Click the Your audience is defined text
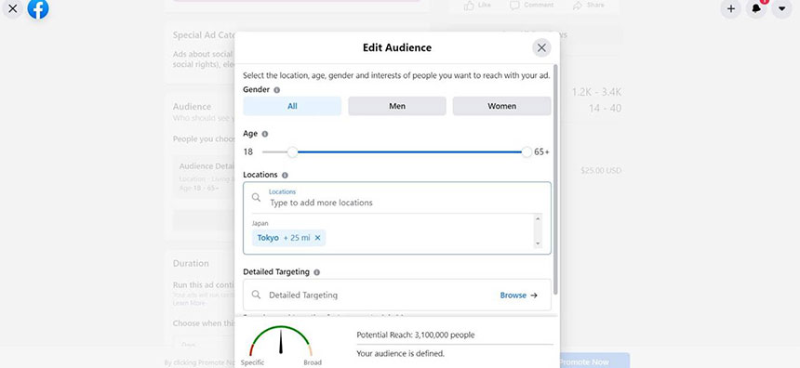 [x=401, y=353]
